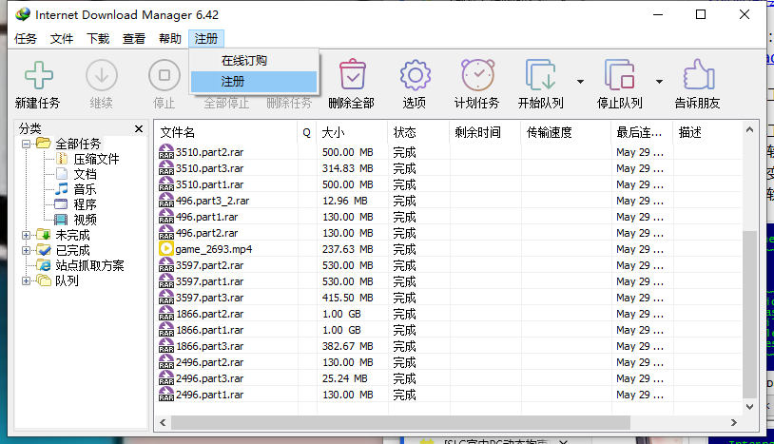Click the horizontal scrollbar left arrow
This screenshot has width=774, height=444.
[x=163, y=422]
